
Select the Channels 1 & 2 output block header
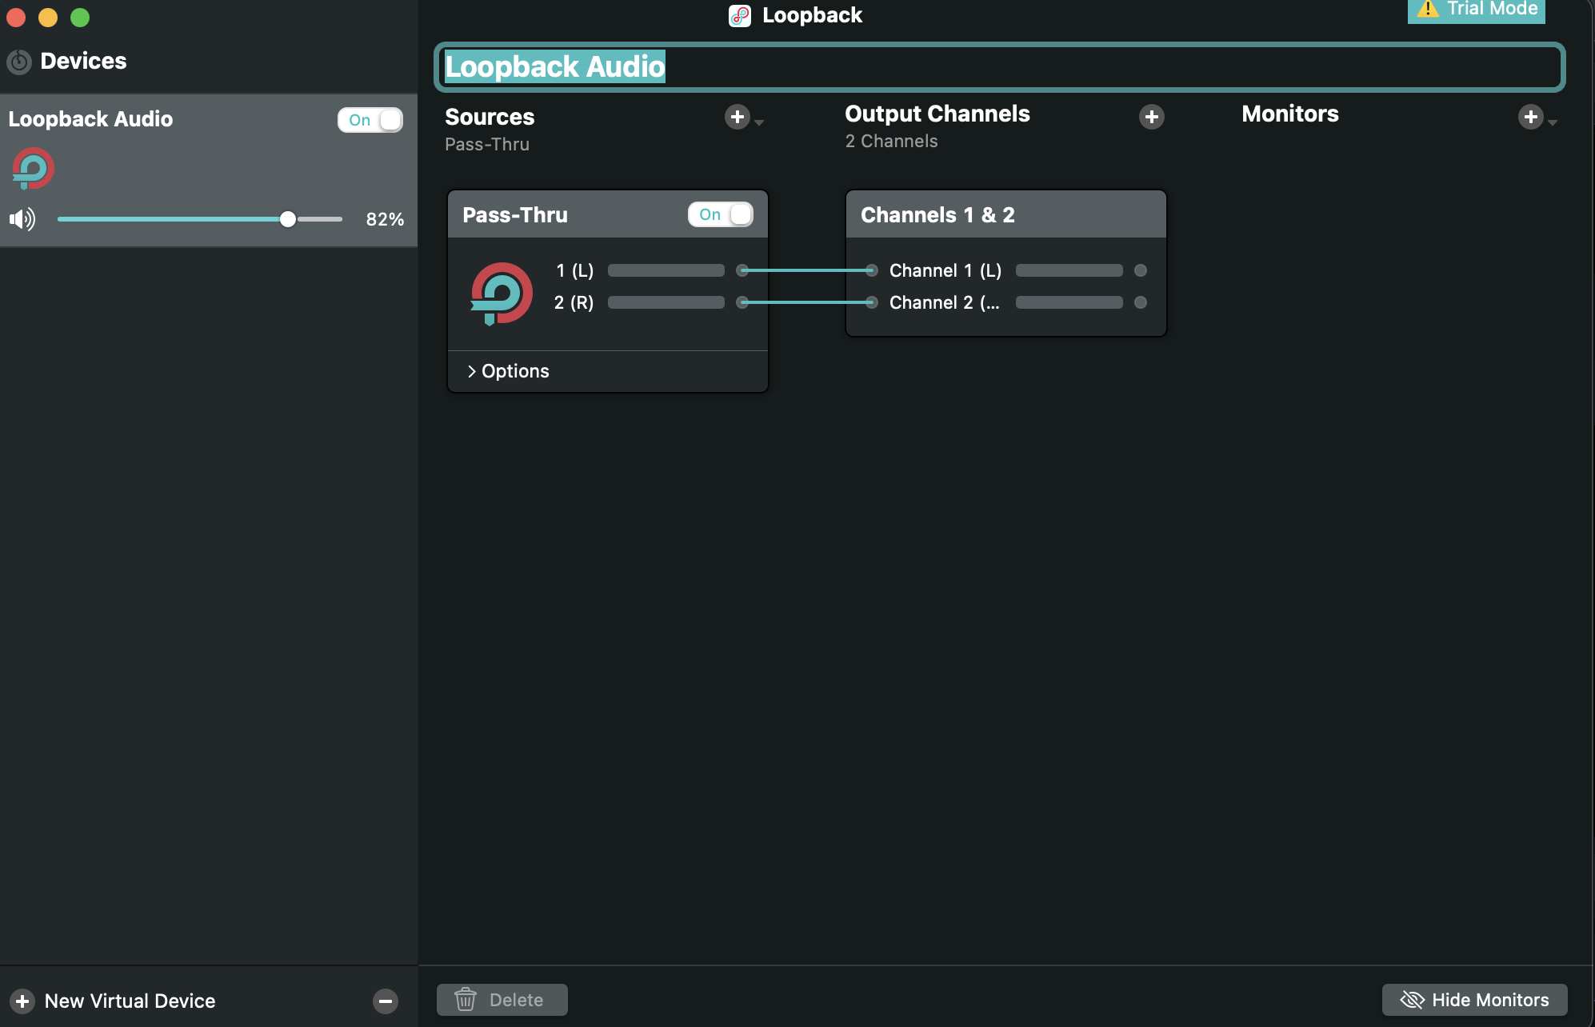click(1006, 214)
